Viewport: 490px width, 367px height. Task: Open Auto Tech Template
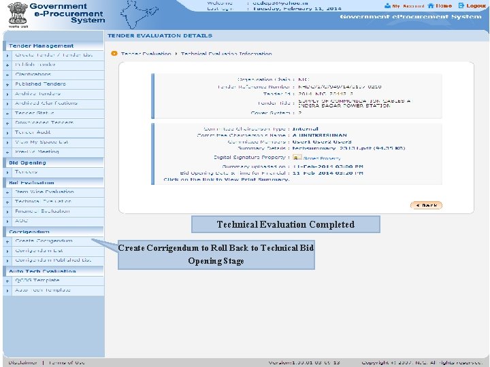43,290
